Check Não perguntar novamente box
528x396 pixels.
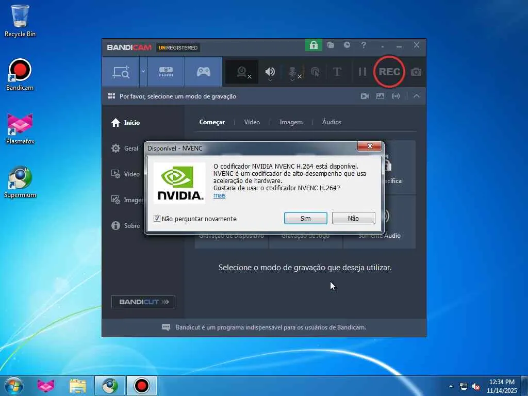point(157,219)
